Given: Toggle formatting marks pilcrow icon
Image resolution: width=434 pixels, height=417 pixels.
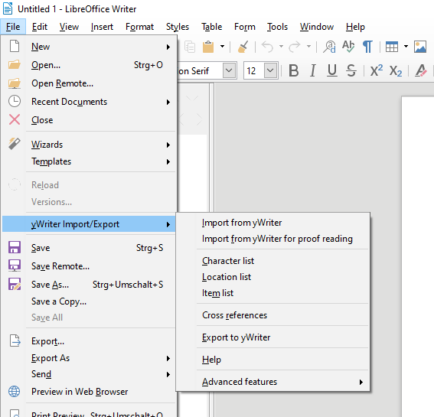Looking at the screenshot, I should tap(367, 47).
